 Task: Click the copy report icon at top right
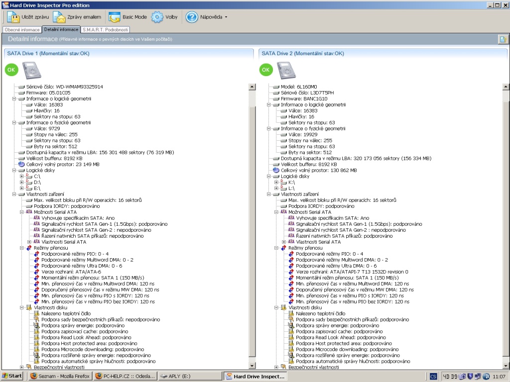pos(503,39)
